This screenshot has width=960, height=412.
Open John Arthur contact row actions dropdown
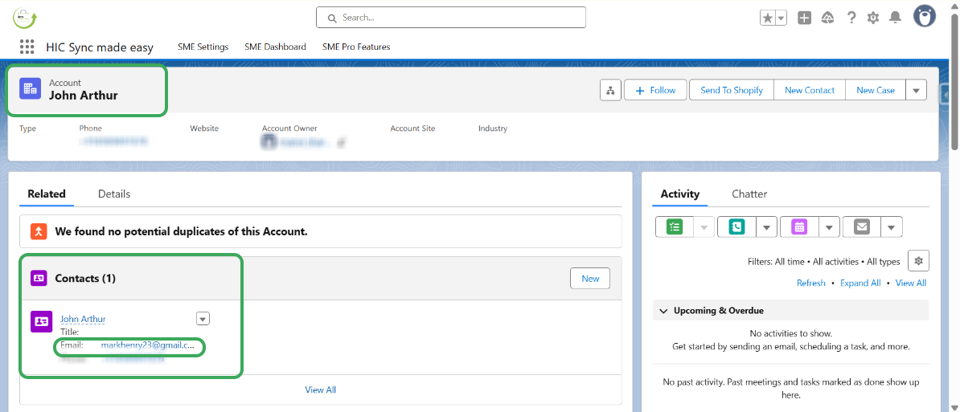tap(203, 319)
